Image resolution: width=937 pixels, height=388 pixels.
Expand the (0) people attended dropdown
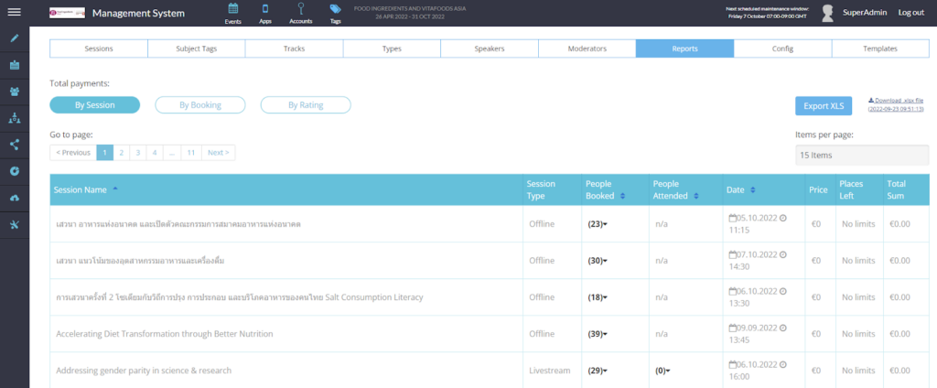click(x=662, y=371)
